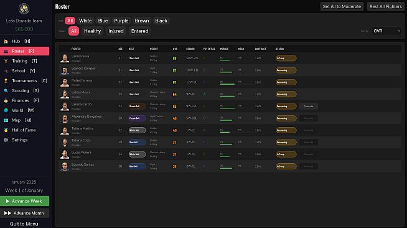Viewport: 407px width, 228px height.
Task: Open Lucas Moreira's InCamp status dropdown
Action: pos(286,154)
